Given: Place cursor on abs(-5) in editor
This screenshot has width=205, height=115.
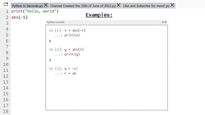Looking at the screenshot, I should coord(20,17).
